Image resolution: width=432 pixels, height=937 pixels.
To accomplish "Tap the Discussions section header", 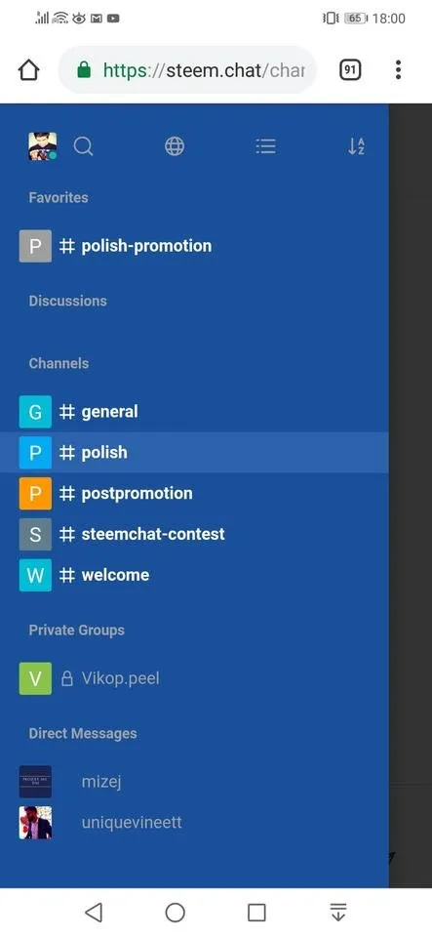I will tap(68, 301).
